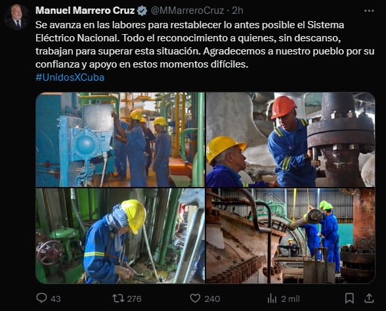The image size is (386, 311).
Task: Click the repost arrows icon
Action: [x=118, y=299]
